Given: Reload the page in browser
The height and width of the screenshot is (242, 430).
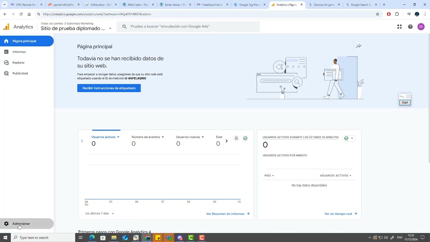Looking at the screenshot, I should tap(21, 14).
